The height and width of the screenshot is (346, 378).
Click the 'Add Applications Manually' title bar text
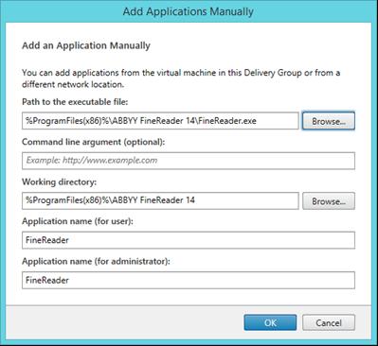click(x=189, y=11)
